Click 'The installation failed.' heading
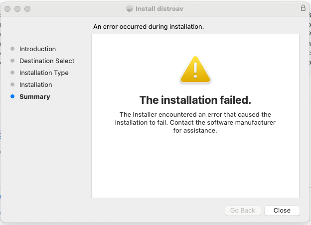This screenshot has width=311, height=225. pyautogui.click(x=195, y=100)
